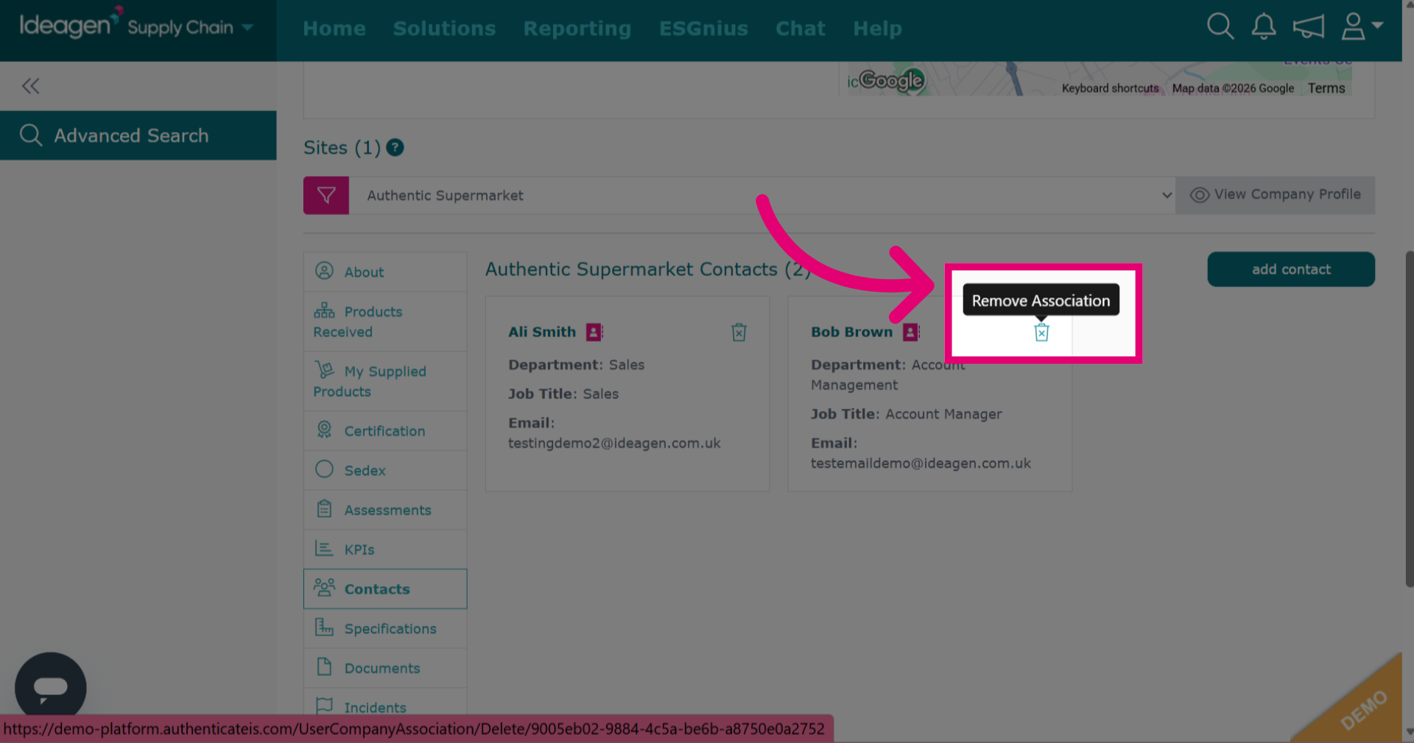The width and height of the screenshot is (1414, 743).
Task: Go to Home in the top menu
Action: (x=334, y=29)
